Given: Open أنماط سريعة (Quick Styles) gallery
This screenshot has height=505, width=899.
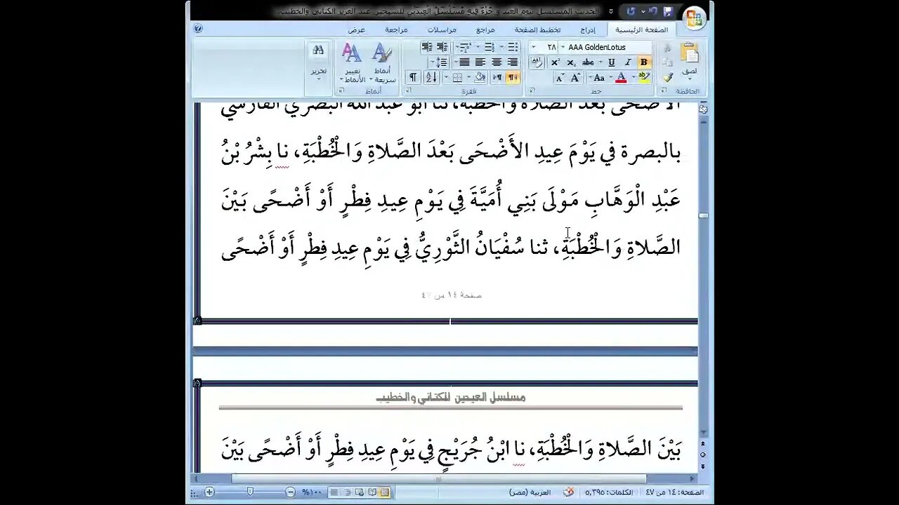Looking at the screenshot, I should pyautogui.click(x=381, y=63).
